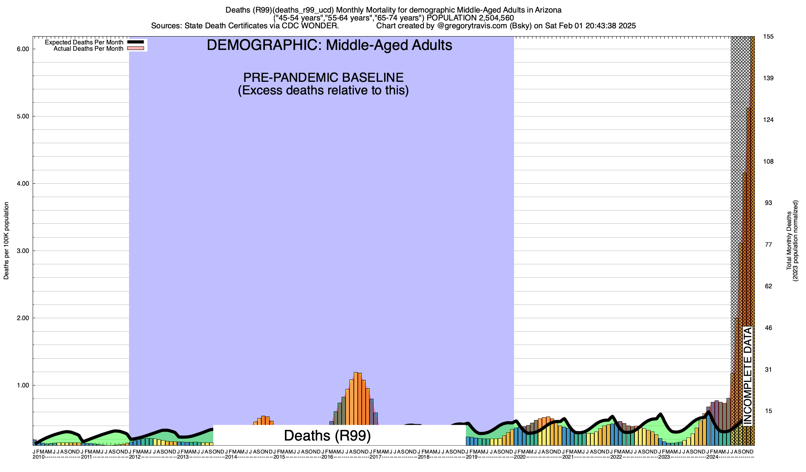Click the 31 right axis value
Image resolution: width=806 pixels, height=472 pixels.
click(769, 370)
